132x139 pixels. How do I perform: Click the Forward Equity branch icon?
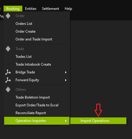pos(8,80)
